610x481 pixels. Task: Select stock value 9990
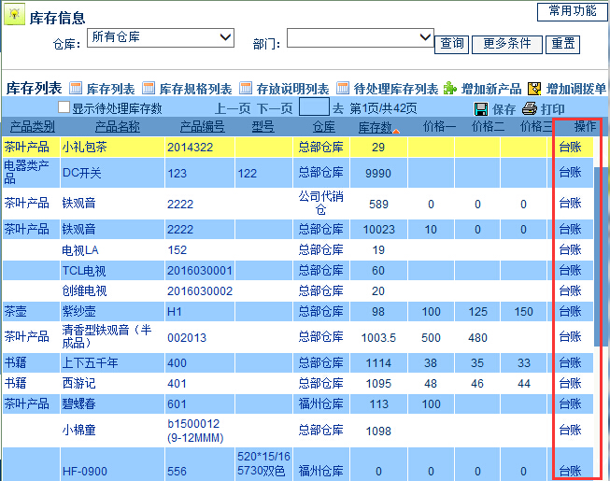click(x=378, y=174)
